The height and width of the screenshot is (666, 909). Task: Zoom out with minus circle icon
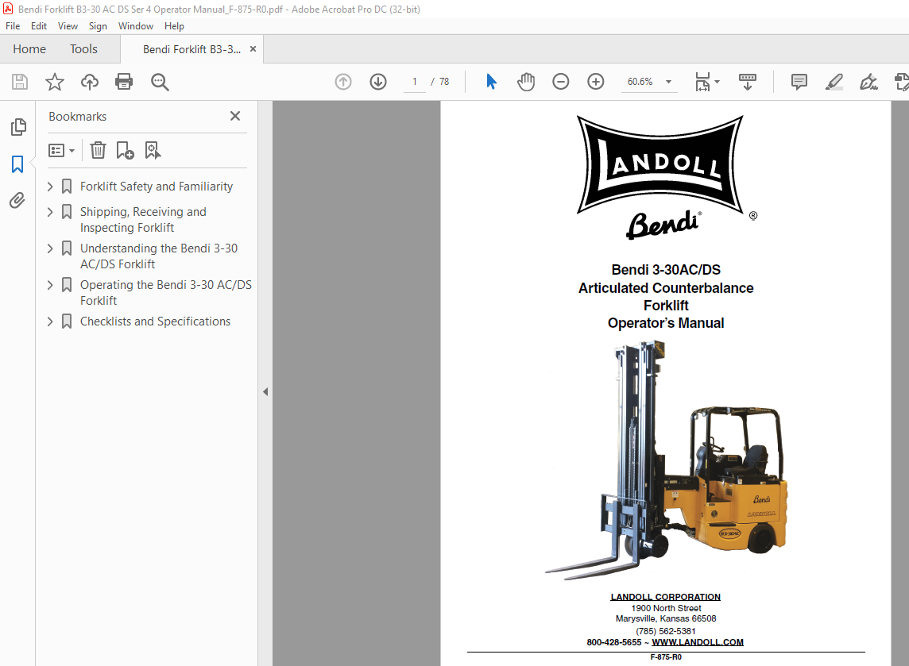point(561,82)
